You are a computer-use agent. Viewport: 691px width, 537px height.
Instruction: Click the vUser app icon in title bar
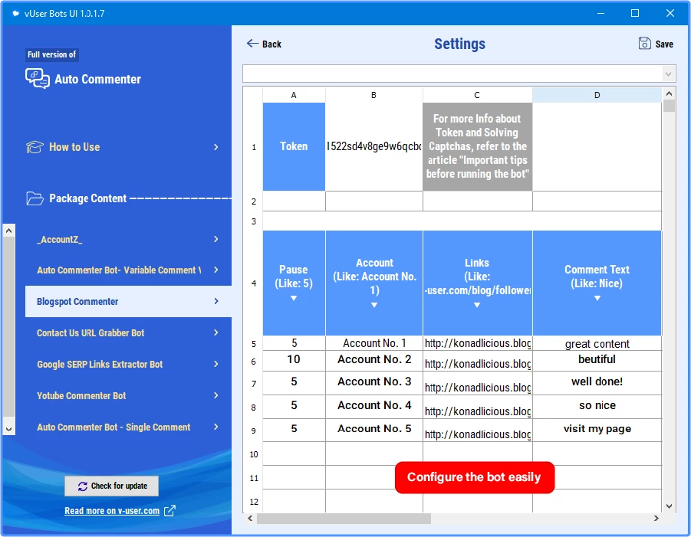click(x=16, y=13)
